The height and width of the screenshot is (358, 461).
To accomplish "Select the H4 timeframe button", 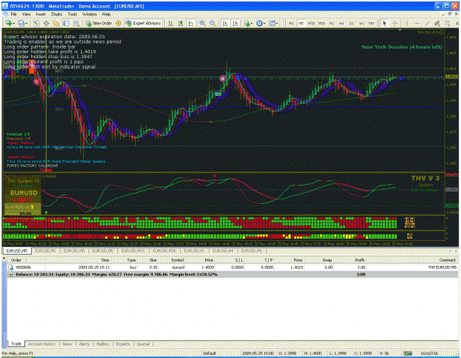I will [x=342, y=23].
